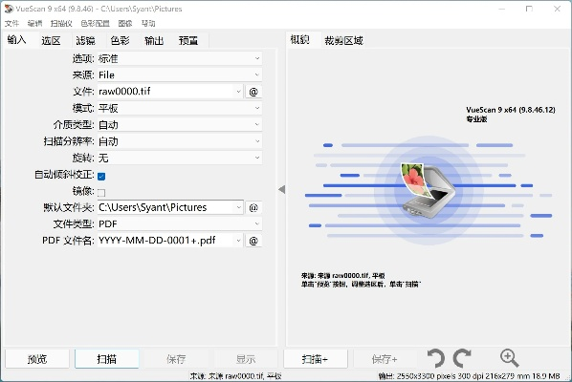This screenshot has height=382, width=572.
Task: Click @ button beside 默认文件夹 path
Action: (253, 207)
